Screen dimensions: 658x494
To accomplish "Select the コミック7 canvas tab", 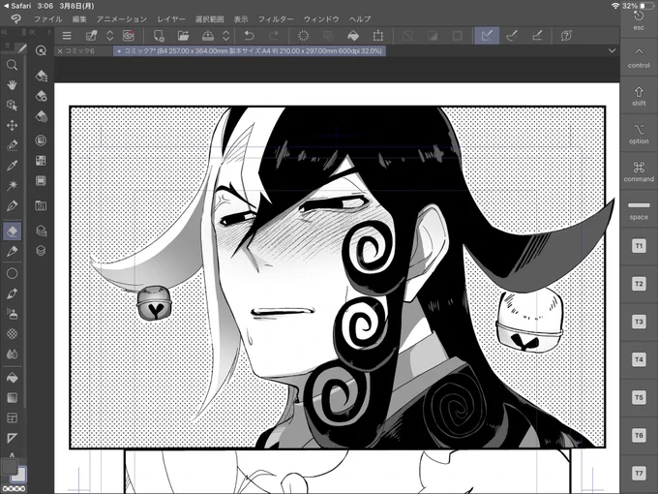I will point(250,50).
